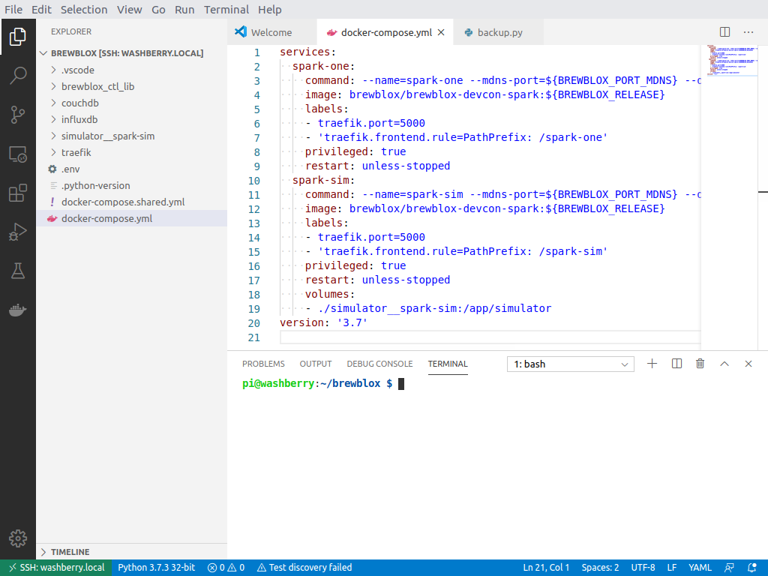The height and width of the screenshot is (576, 768).
Task: Open the Go menu
Action: [x=158, y=10]
